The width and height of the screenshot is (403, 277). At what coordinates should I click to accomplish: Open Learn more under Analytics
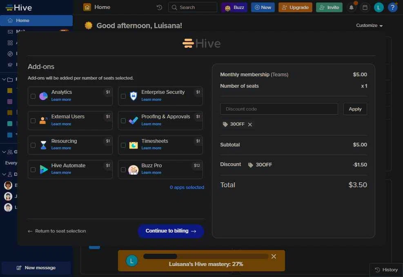pos(61,100)
